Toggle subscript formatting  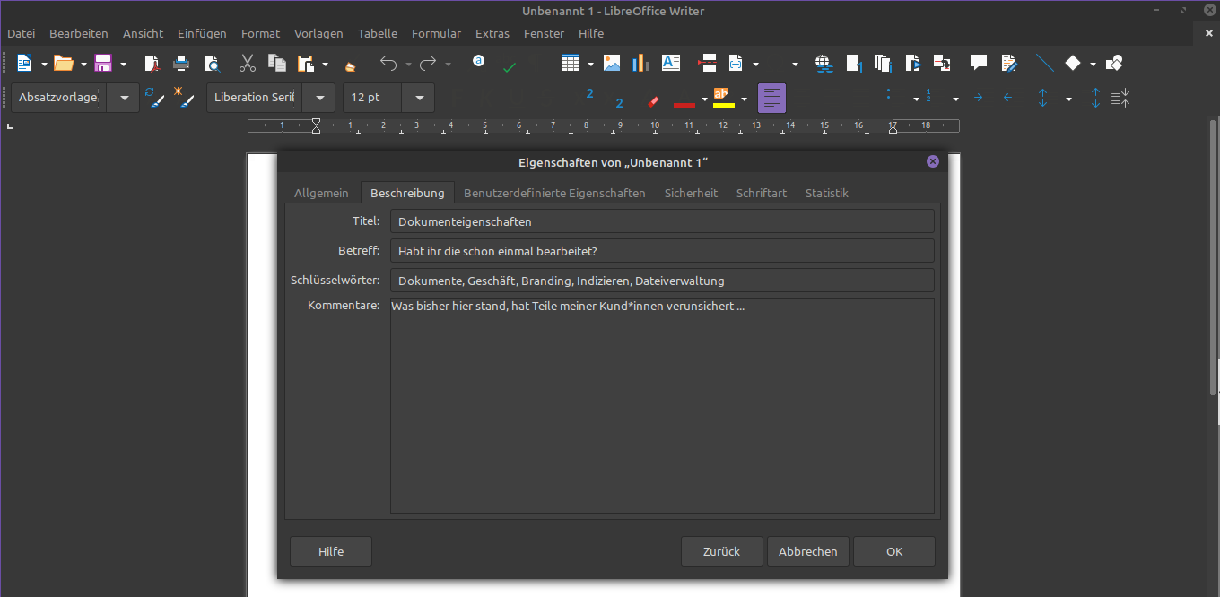coord(619,102)
